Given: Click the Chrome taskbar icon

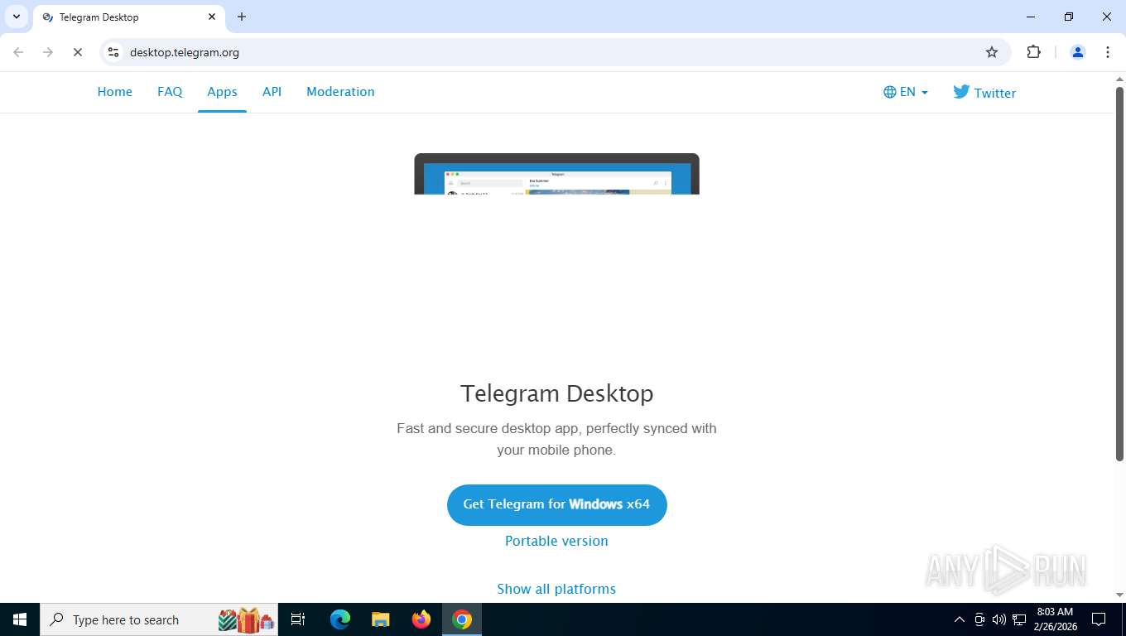Looking at the screenshot, I should coord(462,619).
